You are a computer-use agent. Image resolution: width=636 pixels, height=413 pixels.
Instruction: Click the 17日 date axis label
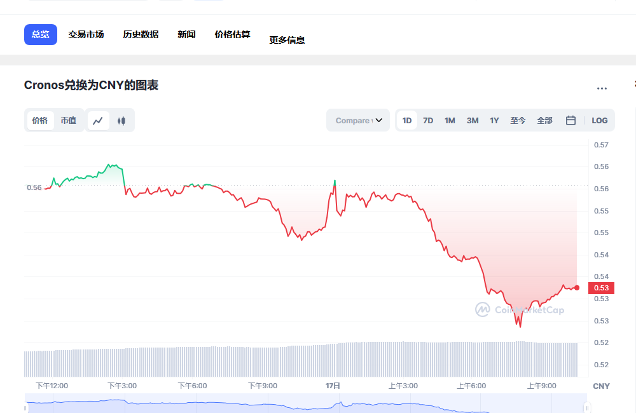333,386
